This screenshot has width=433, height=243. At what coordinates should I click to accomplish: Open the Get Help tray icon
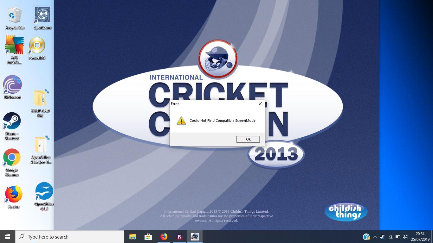(x=366, y=237)
